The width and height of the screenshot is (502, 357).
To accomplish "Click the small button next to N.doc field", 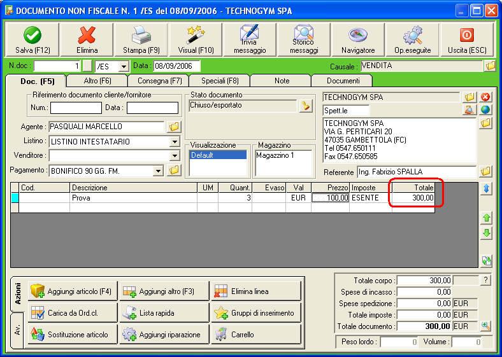I will coord(87,66).
